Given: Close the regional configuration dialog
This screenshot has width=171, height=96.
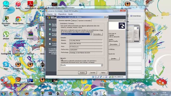Looking at the screenshot, I should click(107, 17).
